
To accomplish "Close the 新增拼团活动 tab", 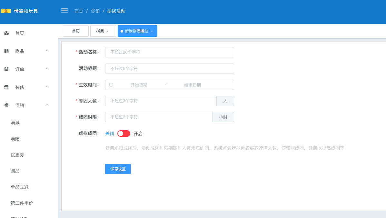I will [x=152, y=31].
